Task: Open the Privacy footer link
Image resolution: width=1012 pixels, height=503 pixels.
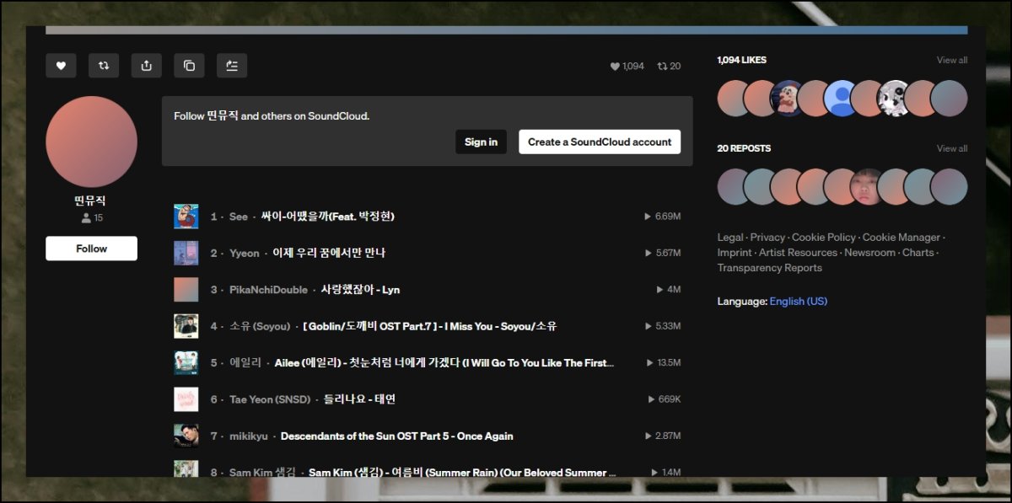Action: coord(767,238)
